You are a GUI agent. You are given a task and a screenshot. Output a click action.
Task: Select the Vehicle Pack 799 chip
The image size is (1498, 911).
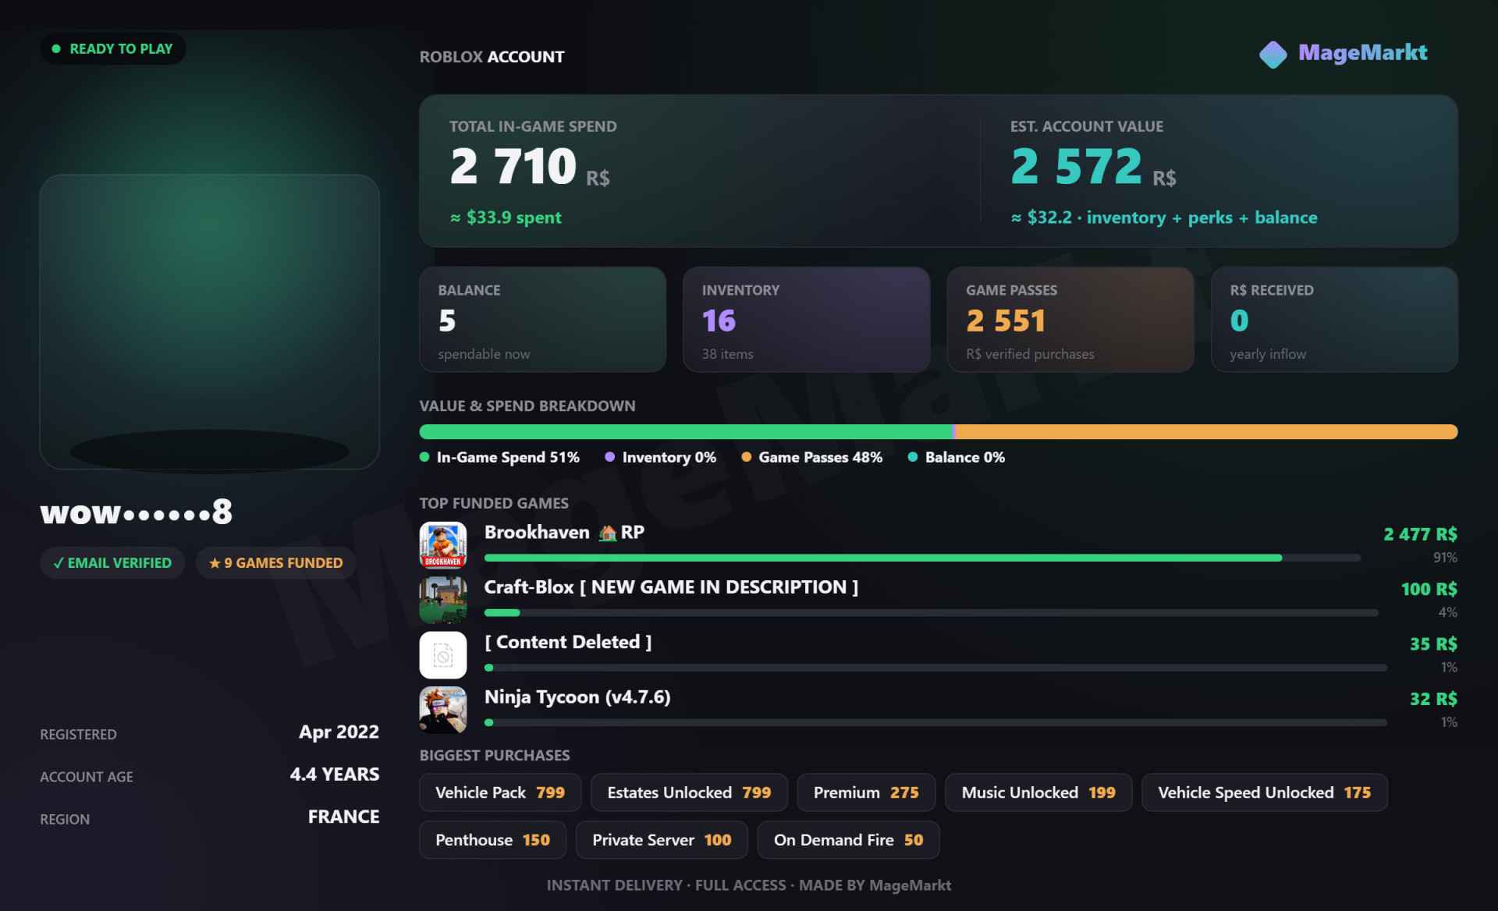(x=500, y=792)
